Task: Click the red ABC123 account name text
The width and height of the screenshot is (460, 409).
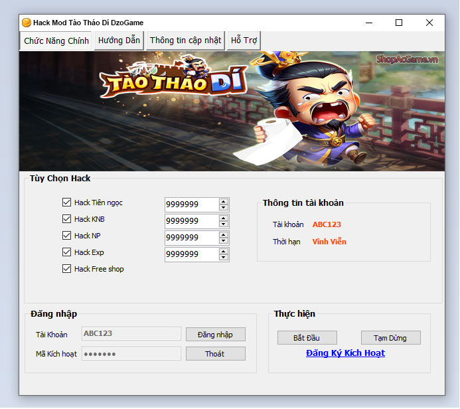Action: pos(327,224)
